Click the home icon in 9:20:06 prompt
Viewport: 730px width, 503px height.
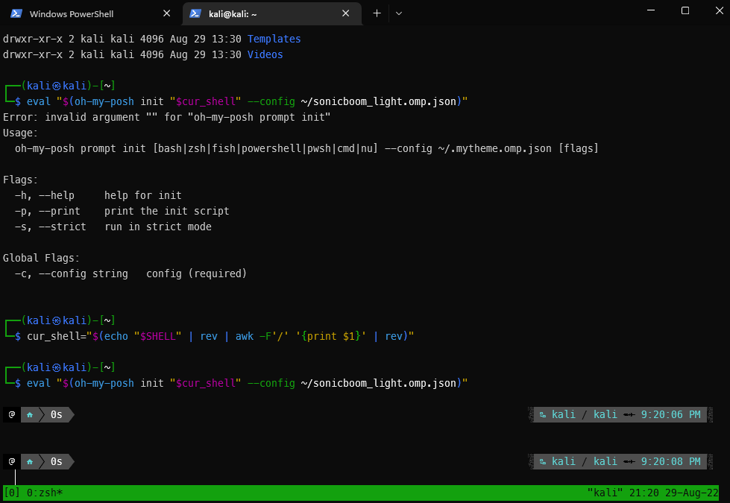point(30,414)
